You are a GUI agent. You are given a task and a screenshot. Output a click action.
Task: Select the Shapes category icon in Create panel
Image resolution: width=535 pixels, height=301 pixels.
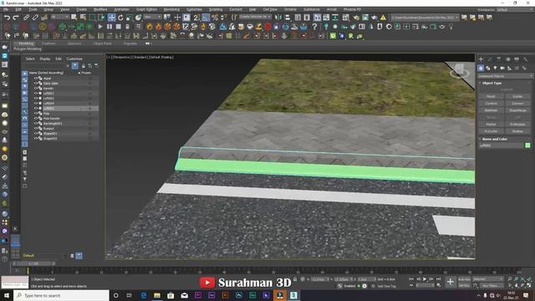tap(488, 69)
